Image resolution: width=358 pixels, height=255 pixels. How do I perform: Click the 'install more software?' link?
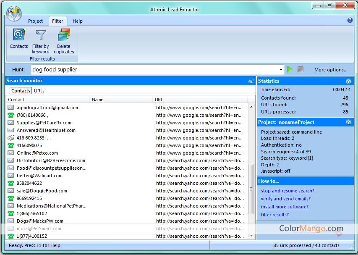(x=285, y=207)
